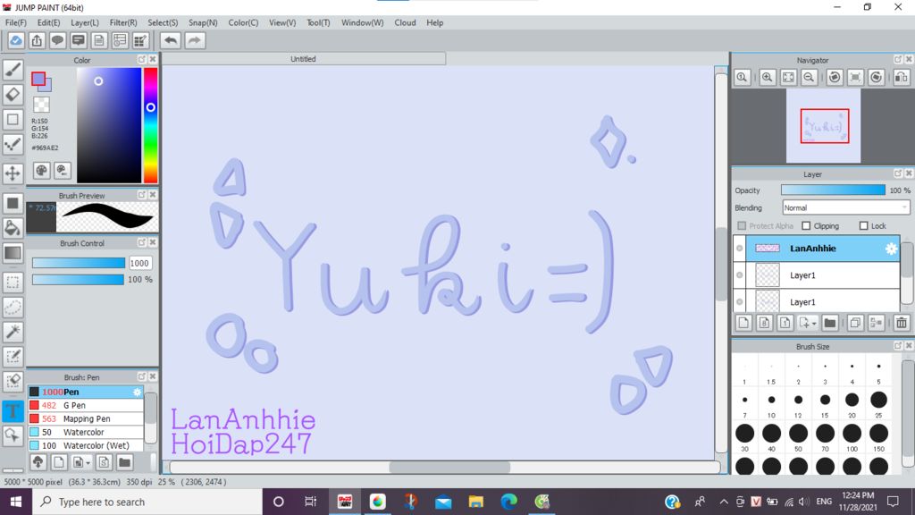Zoom out using Navigator magnifier minus
The height and width of the screenshot is (515, 915).
pos(809,77)
